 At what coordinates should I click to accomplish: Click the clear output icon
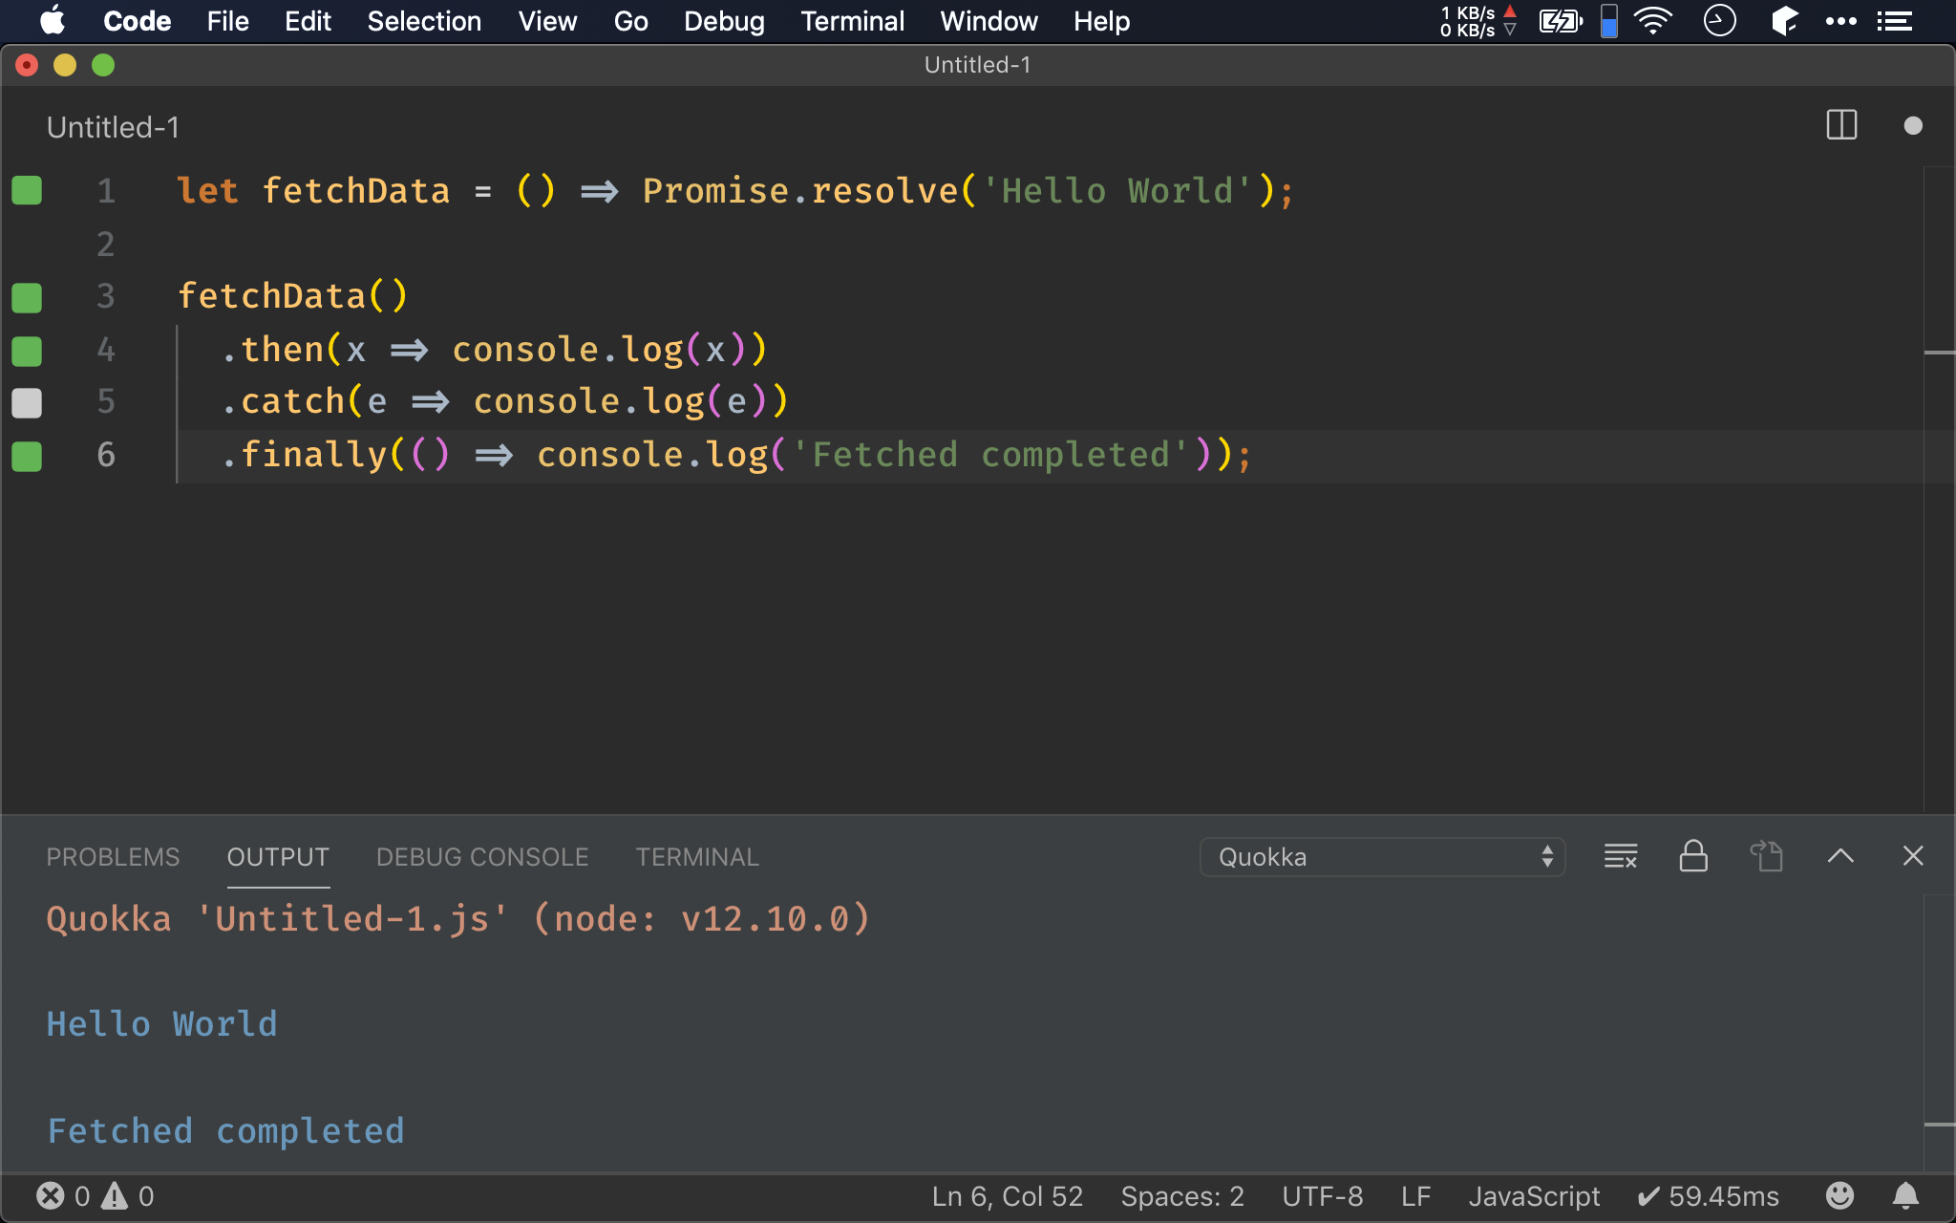(1620, 856)
